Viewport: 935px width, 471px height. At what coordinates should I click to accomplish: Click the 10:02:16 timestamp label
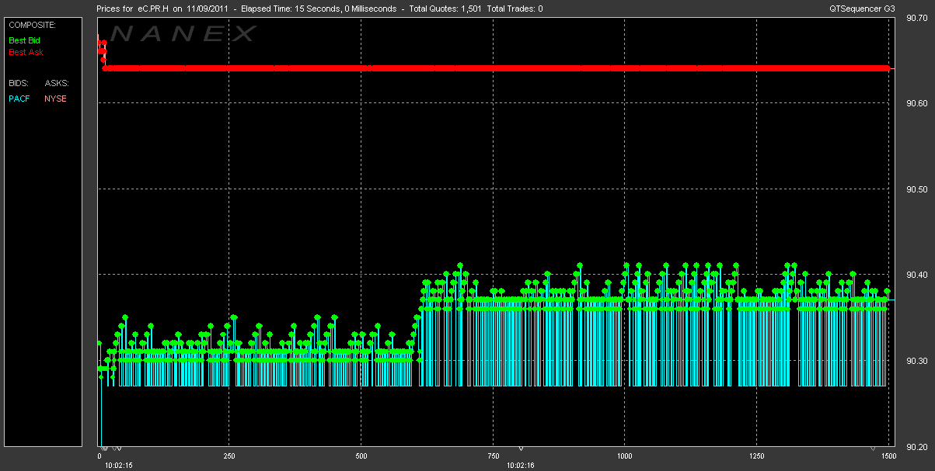pyautogui.click(x=520, y=466)
